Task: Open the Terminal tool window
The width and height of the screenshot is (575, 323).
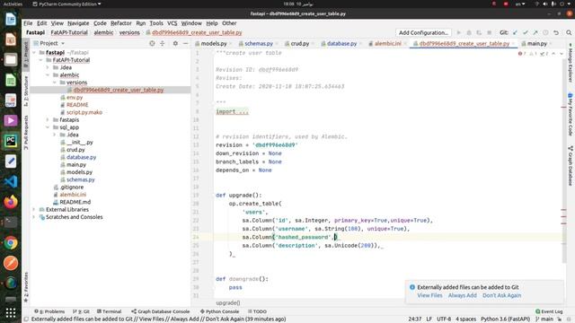Action: [109, 311]
